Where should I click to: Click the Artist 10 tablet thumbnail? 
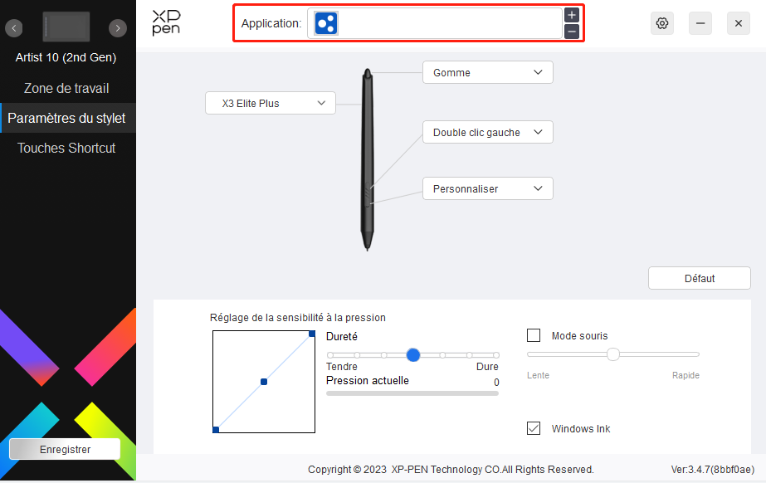tap(66, 27)
